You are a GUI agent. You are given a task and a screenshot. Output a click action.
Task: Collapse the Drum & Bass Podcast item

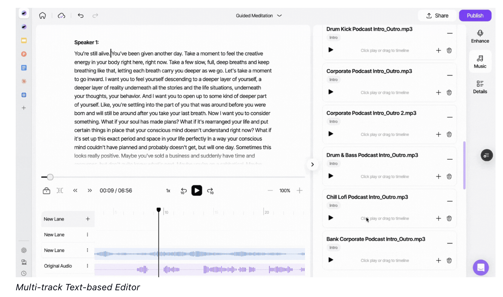450,159
